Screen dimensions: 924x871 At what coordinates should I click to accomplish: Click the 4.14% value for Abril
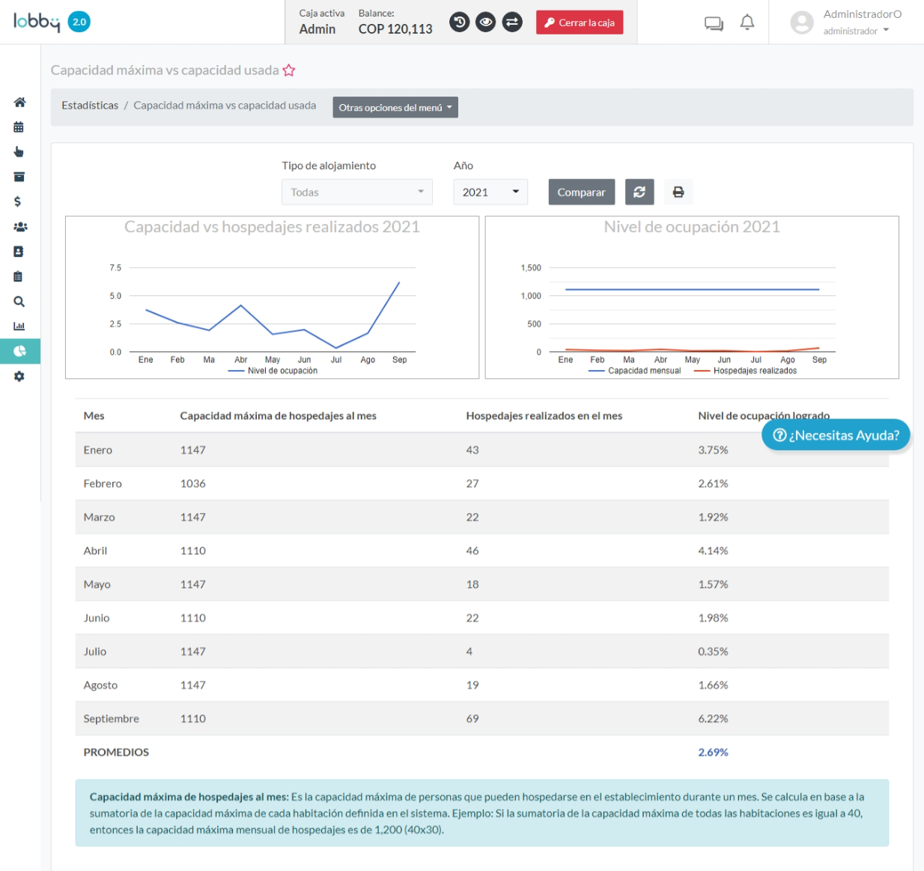point(713,550)
